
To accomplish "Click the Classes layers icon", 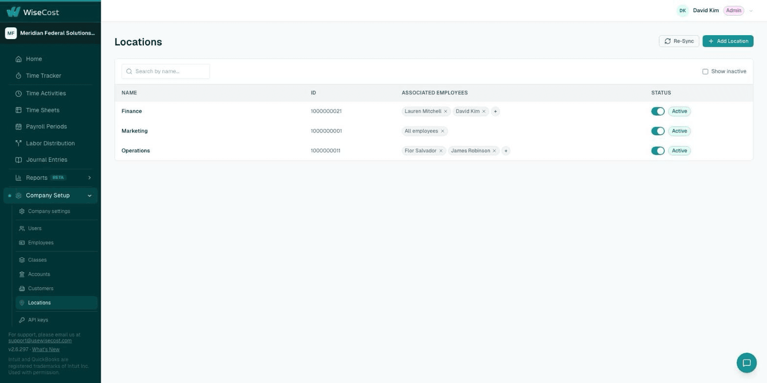I will (22, 260).
